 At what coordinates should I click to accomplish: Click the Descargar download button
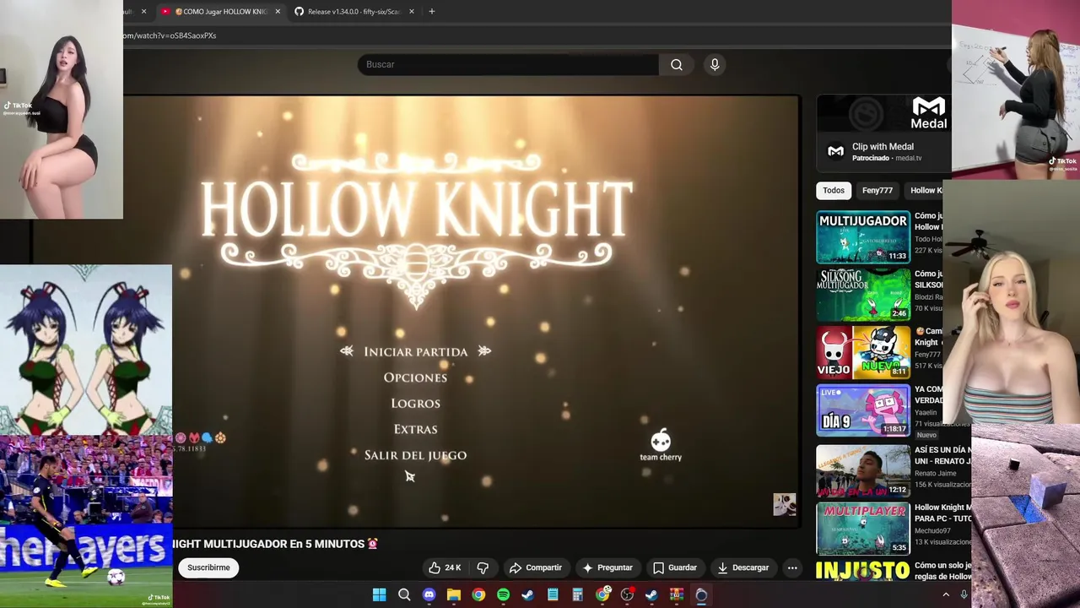click(743, 567)
